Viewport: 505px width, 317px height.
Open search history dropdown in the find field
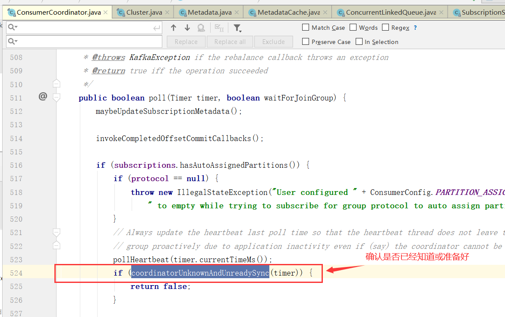coord(13,27)
